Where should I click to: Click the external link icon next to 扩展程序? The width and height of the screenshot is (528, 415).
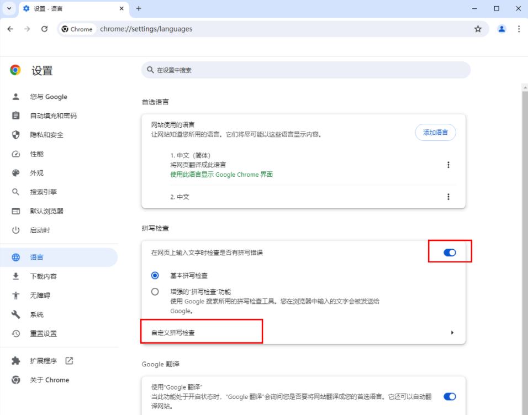(x=69, y=361)
